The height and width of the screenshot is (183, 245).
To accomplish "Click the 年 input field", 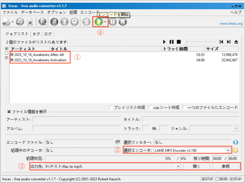I will tap(164, 129).
